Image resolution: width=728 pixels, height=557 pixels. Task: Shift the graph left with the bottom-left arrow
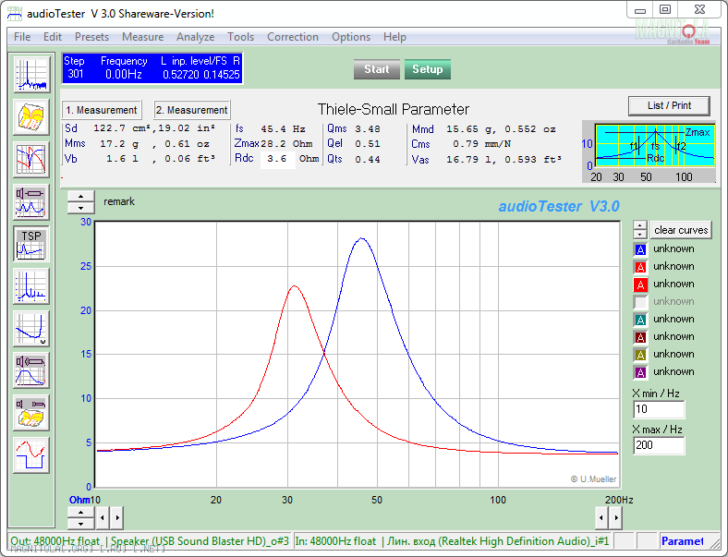tap(103, 517)
